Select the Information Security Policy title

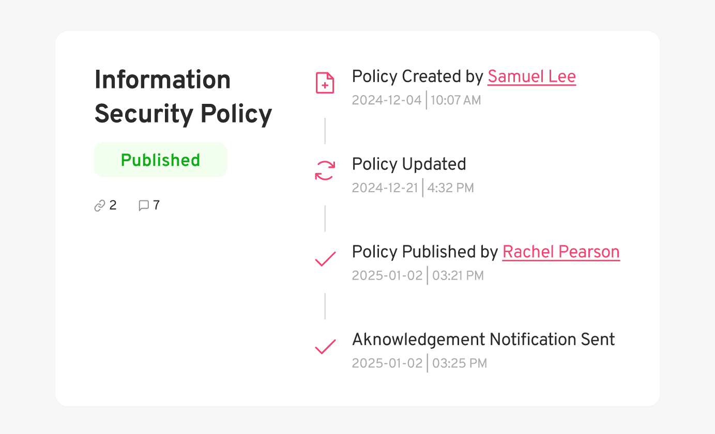coord(183,97)
